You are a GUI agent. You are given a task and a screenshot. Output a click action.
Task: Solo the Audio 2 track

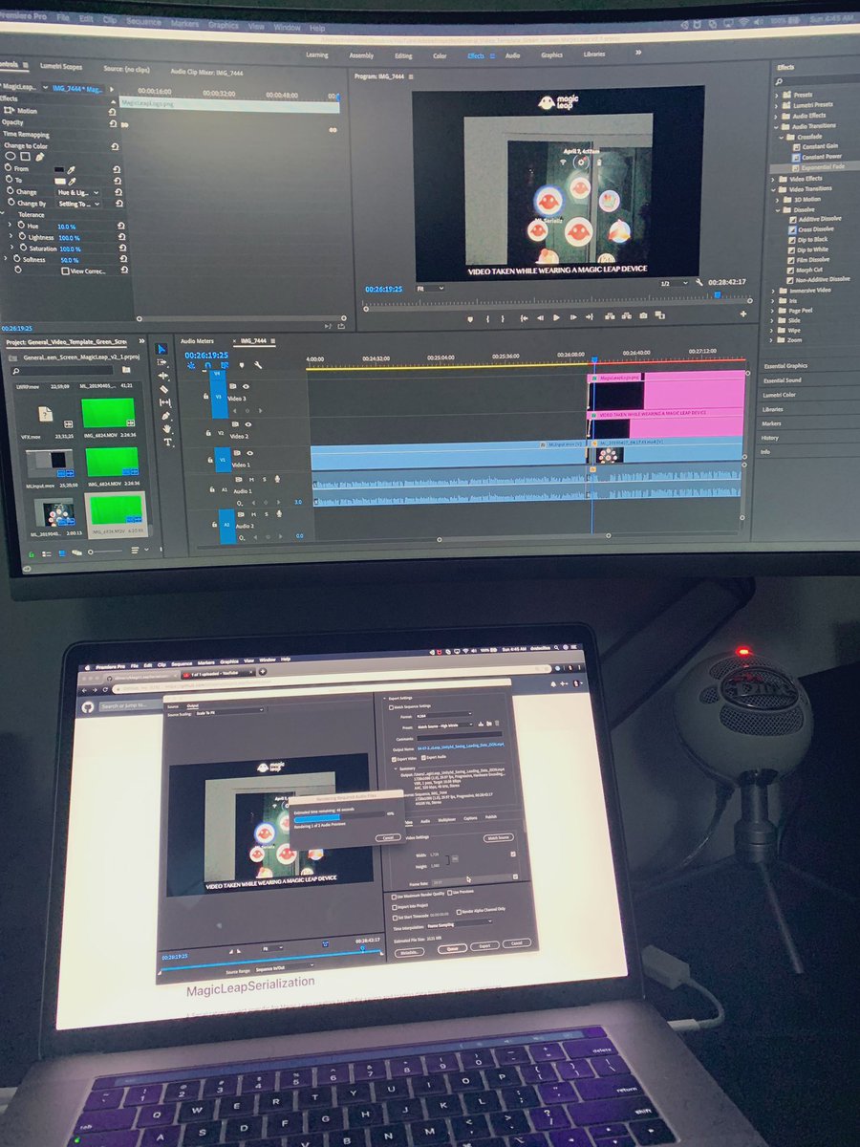(x=266, y=513)
